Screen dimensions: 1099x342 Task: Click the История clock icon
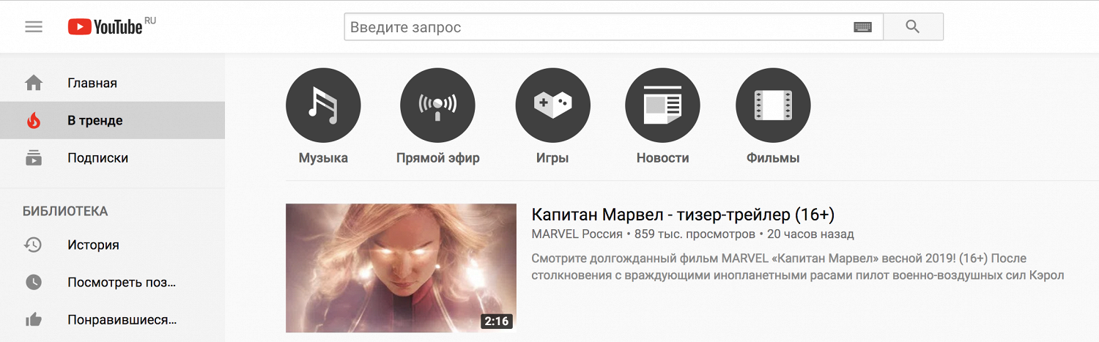point(34,245)
